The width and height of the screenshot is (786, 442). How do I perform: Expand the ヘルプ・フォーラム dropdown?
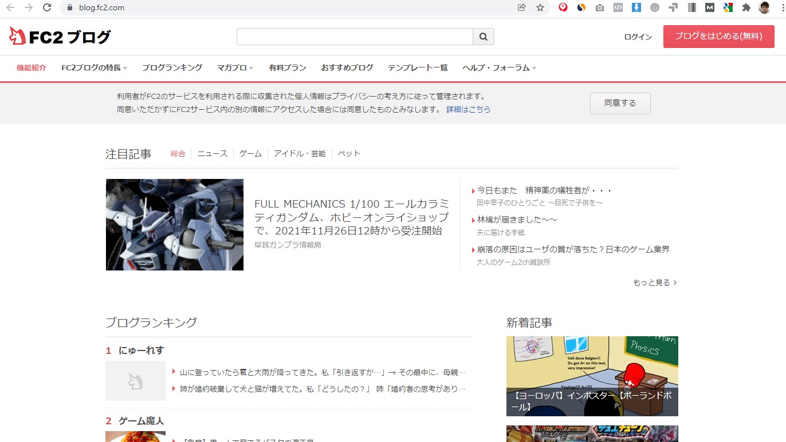coord(499,67)
